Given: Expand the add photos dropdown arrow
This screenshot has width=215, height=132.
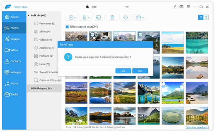Looking at the screenshot, I should point(75,17).
